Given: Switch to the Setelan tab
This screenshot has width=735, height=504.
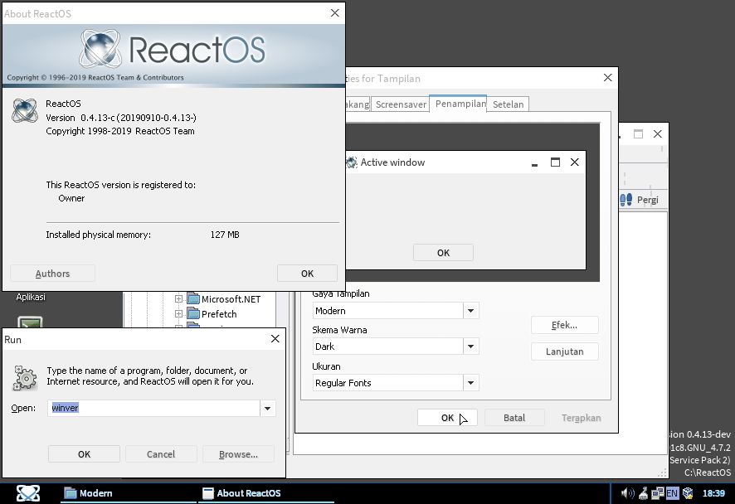Looking at the screenshot, I should point(509,104).
